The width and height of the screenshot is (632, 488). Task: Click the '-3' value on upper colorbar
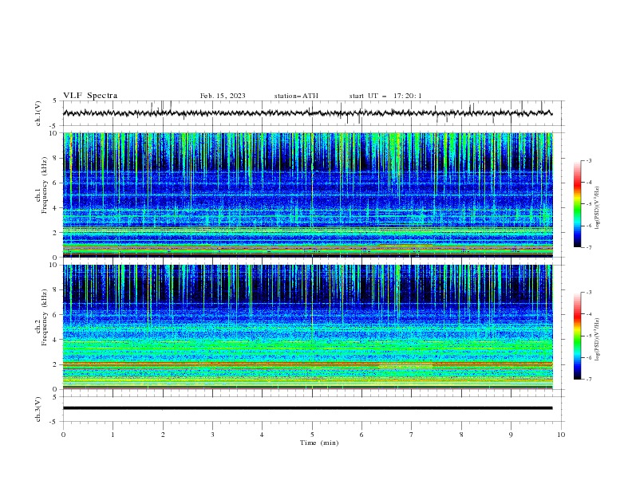point(588,160)
